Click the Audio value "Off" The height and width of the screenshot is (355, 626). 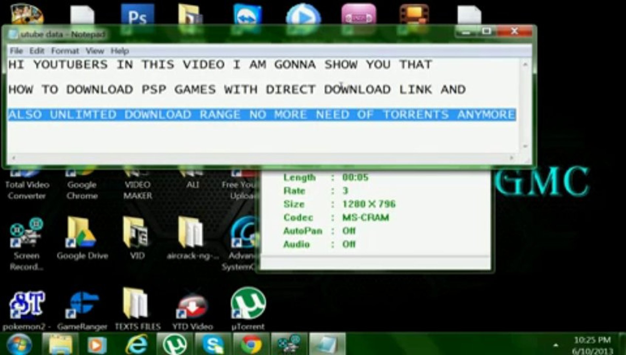pyautogui.click(x=349, y=244)
